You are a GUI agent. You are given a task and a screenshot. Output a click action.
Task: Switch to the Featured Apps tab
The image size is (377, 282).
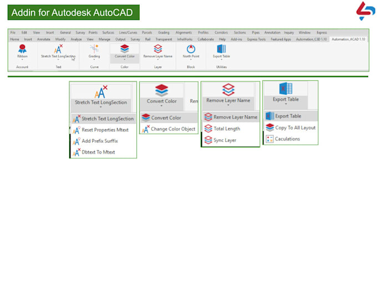[x=281, y=39]
